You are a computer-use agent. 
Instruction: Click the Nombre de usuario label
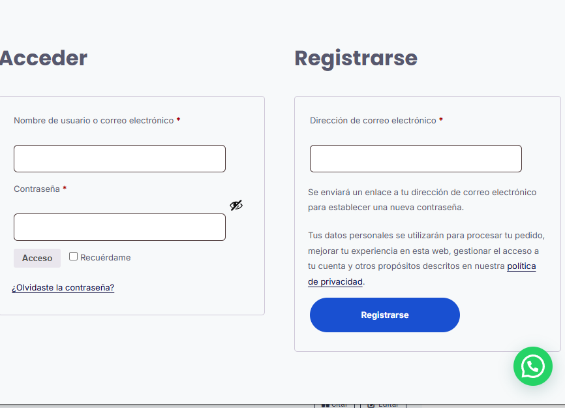click(94, 120)
